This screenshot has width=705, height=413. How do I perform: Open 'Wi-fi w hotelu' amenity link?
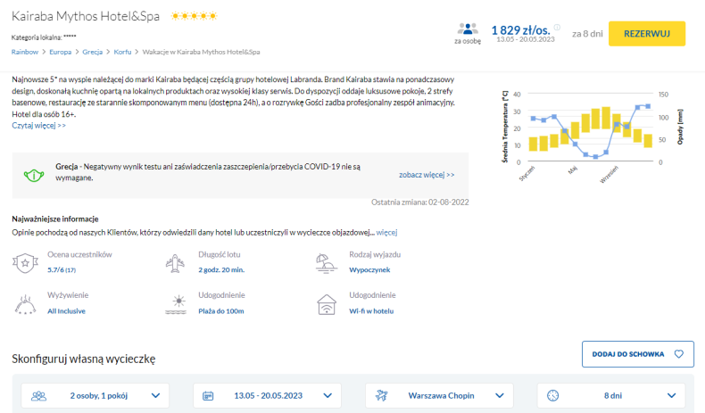coord(371,311)
